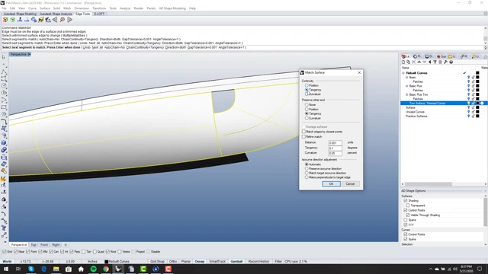Open the Perspective viewport title dropdown

pyautogui.click(x=29, y=54)
